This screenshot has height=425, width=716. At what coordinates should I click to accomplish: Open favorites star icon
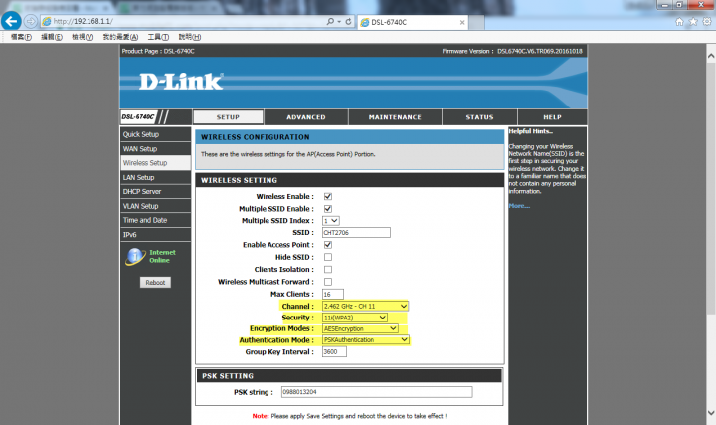click(x=693, y=22)
